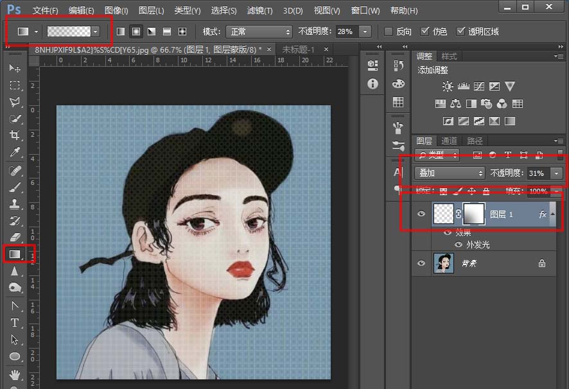Screen dimensions: 569x389
Task: Uncheck the 仿色 (Dither) checkbox
Action: coord(425,31)
